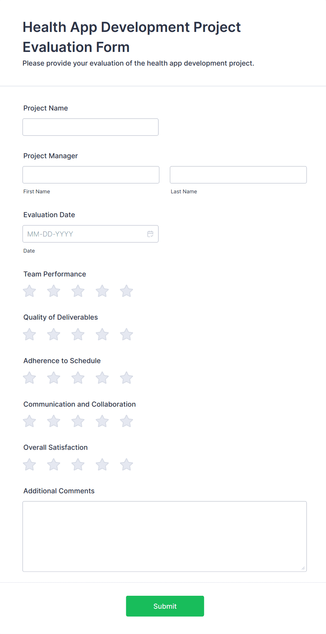326x634 pixels.
Task: Set Quality of Deliverables to four stars
Action: (x=102, y=334)
